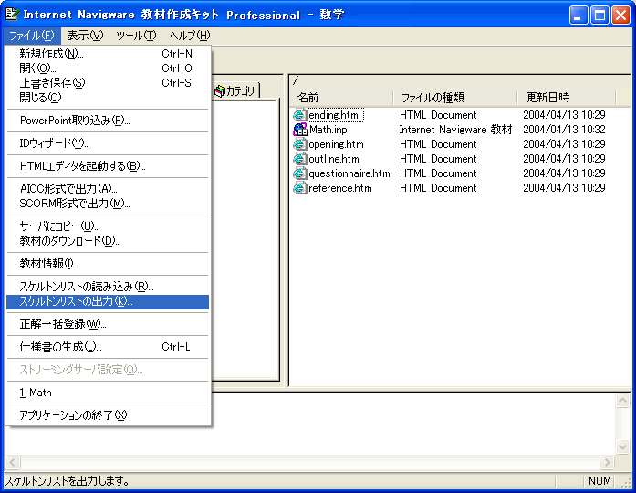
Task: Open the ファイル(F) menu
Action: pos(32,36)
